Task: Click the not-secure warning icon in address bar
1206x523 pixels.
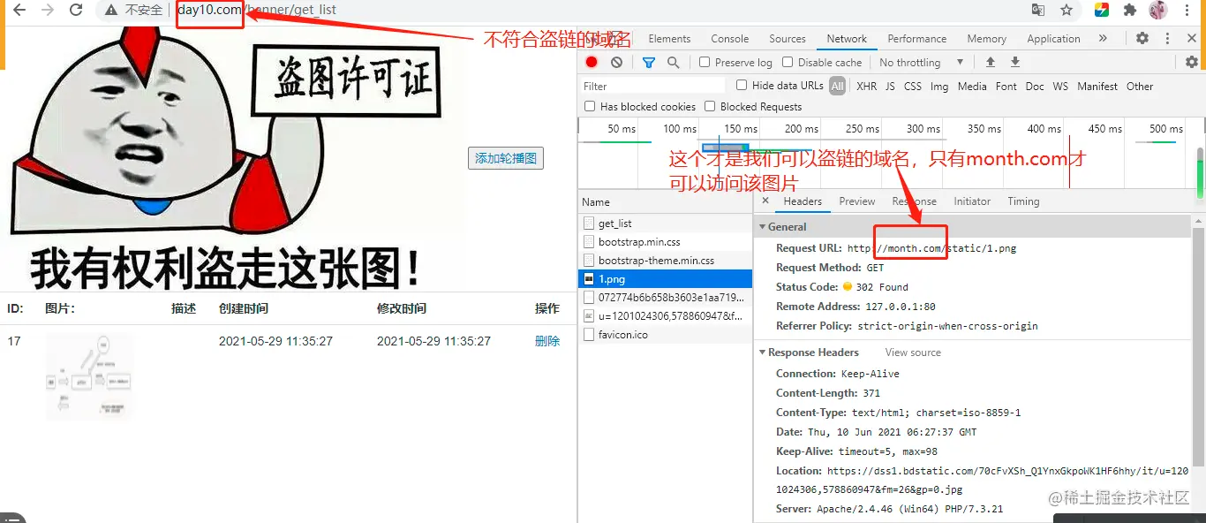Action: coord(110,11)
